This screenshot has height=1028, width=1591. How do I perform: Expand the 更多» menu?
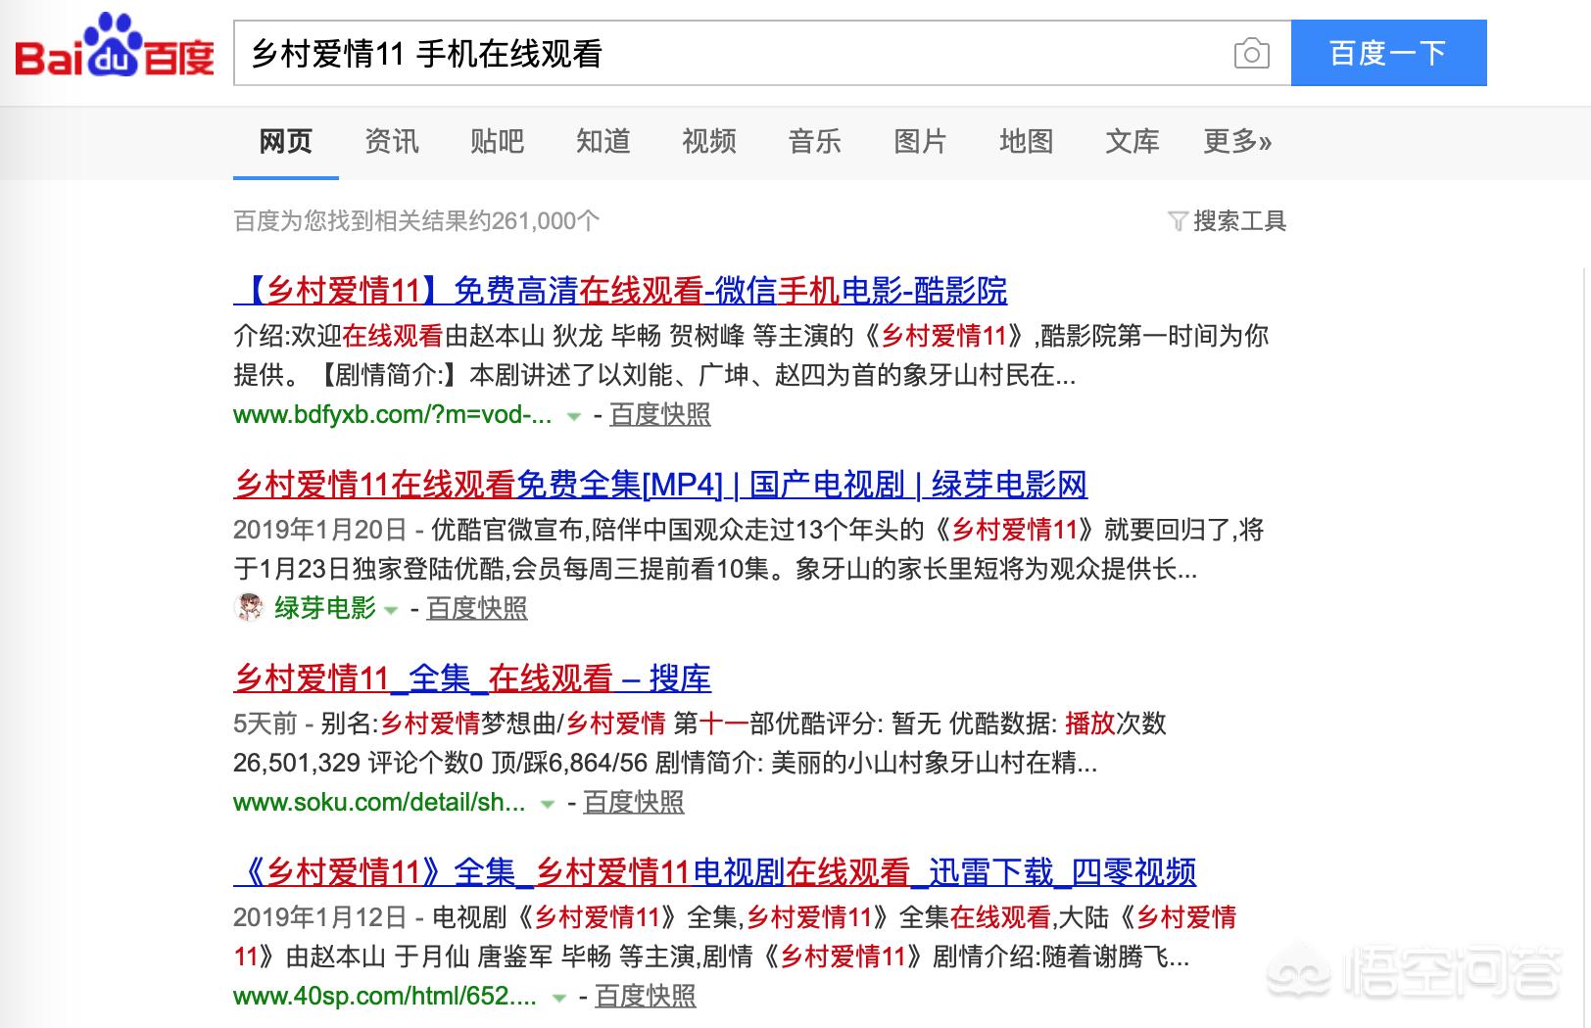pos(1237,142)
